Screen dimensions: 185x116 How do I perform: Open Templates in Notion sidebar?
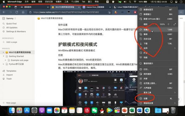click(11, 71)
